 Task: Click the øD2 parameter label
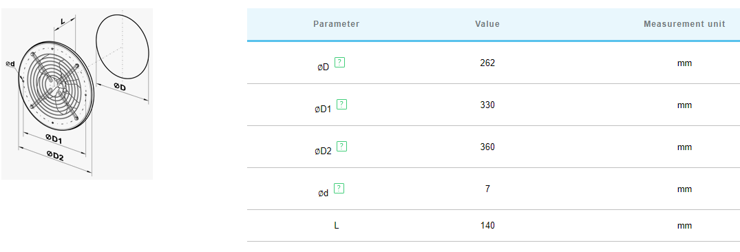[x=324, y=151]
